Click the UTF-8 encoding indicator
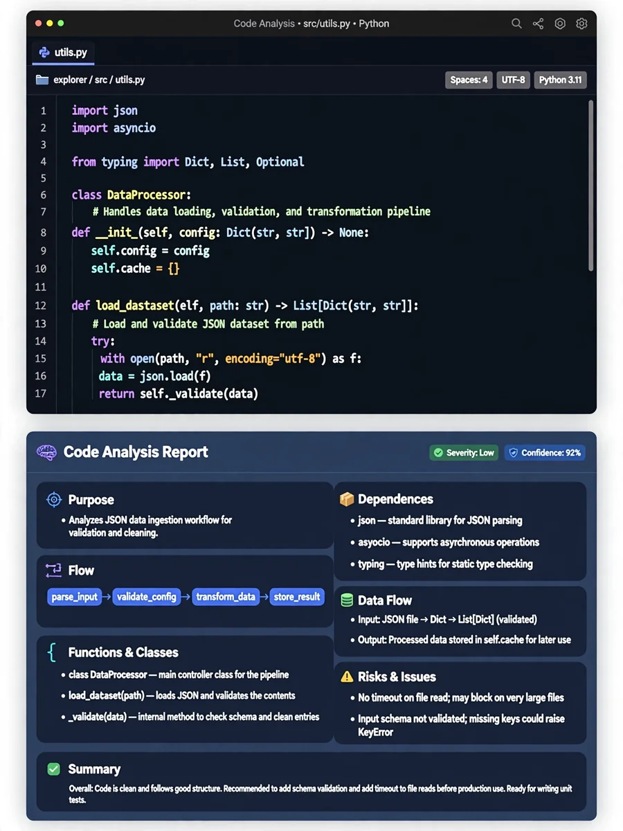The height and width of the screenshot is (831, 623). pos(513,80)
